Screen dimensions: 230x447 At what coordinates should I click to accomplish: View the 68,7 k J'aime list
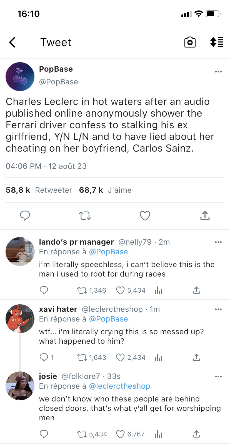[105, 190]
